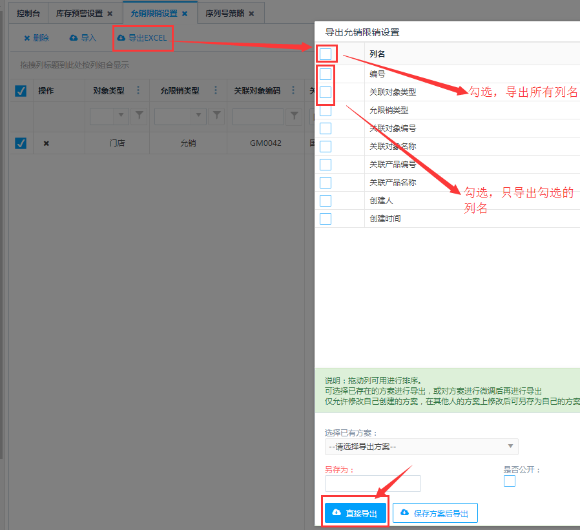The image size is (580, 530).
Task: Tick select-all checkbox beside 列名 header
Action: point(326,54)
